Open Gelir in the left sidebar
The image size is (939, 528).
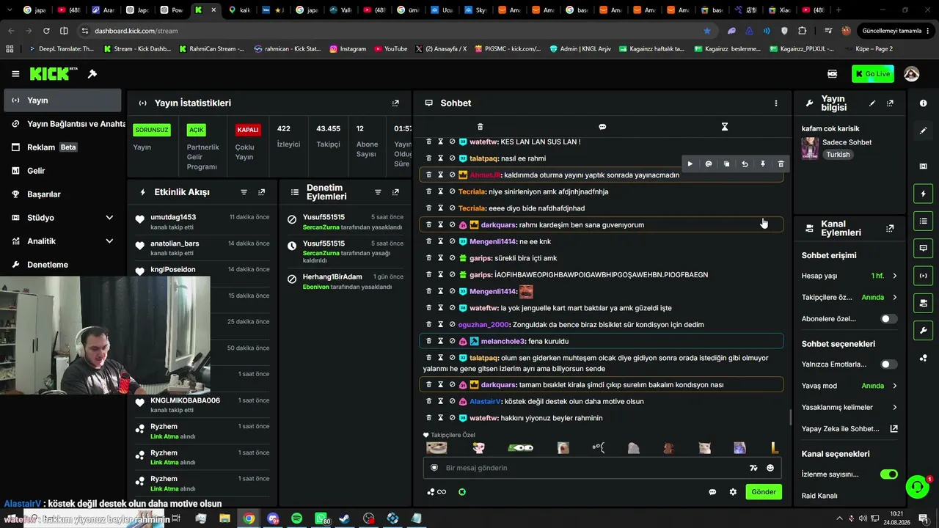(x=62, y=171)
